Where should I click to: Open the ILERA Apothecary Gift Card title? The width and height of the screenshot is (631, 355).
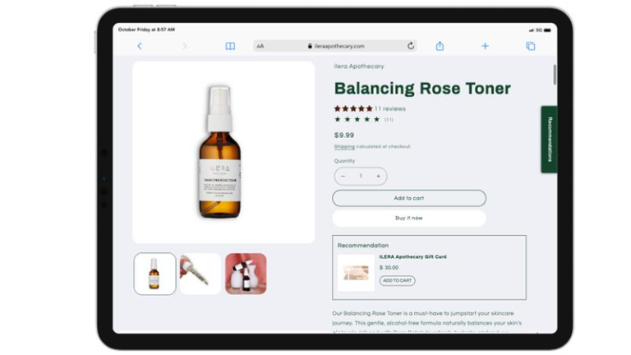click(x=413, y=256)
